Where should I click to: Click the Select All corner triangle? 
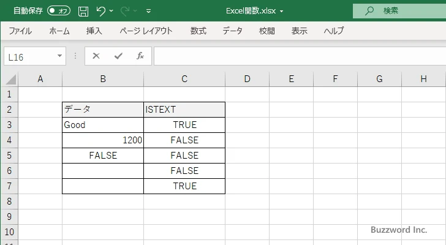(11, 79)
